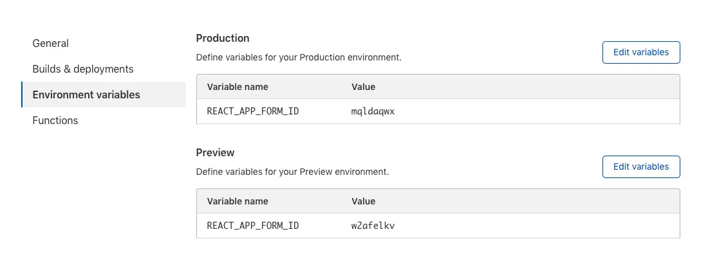Click Variable name header in Preview table
The width and height of the screenshot is (708, 270).
point(238,201)
